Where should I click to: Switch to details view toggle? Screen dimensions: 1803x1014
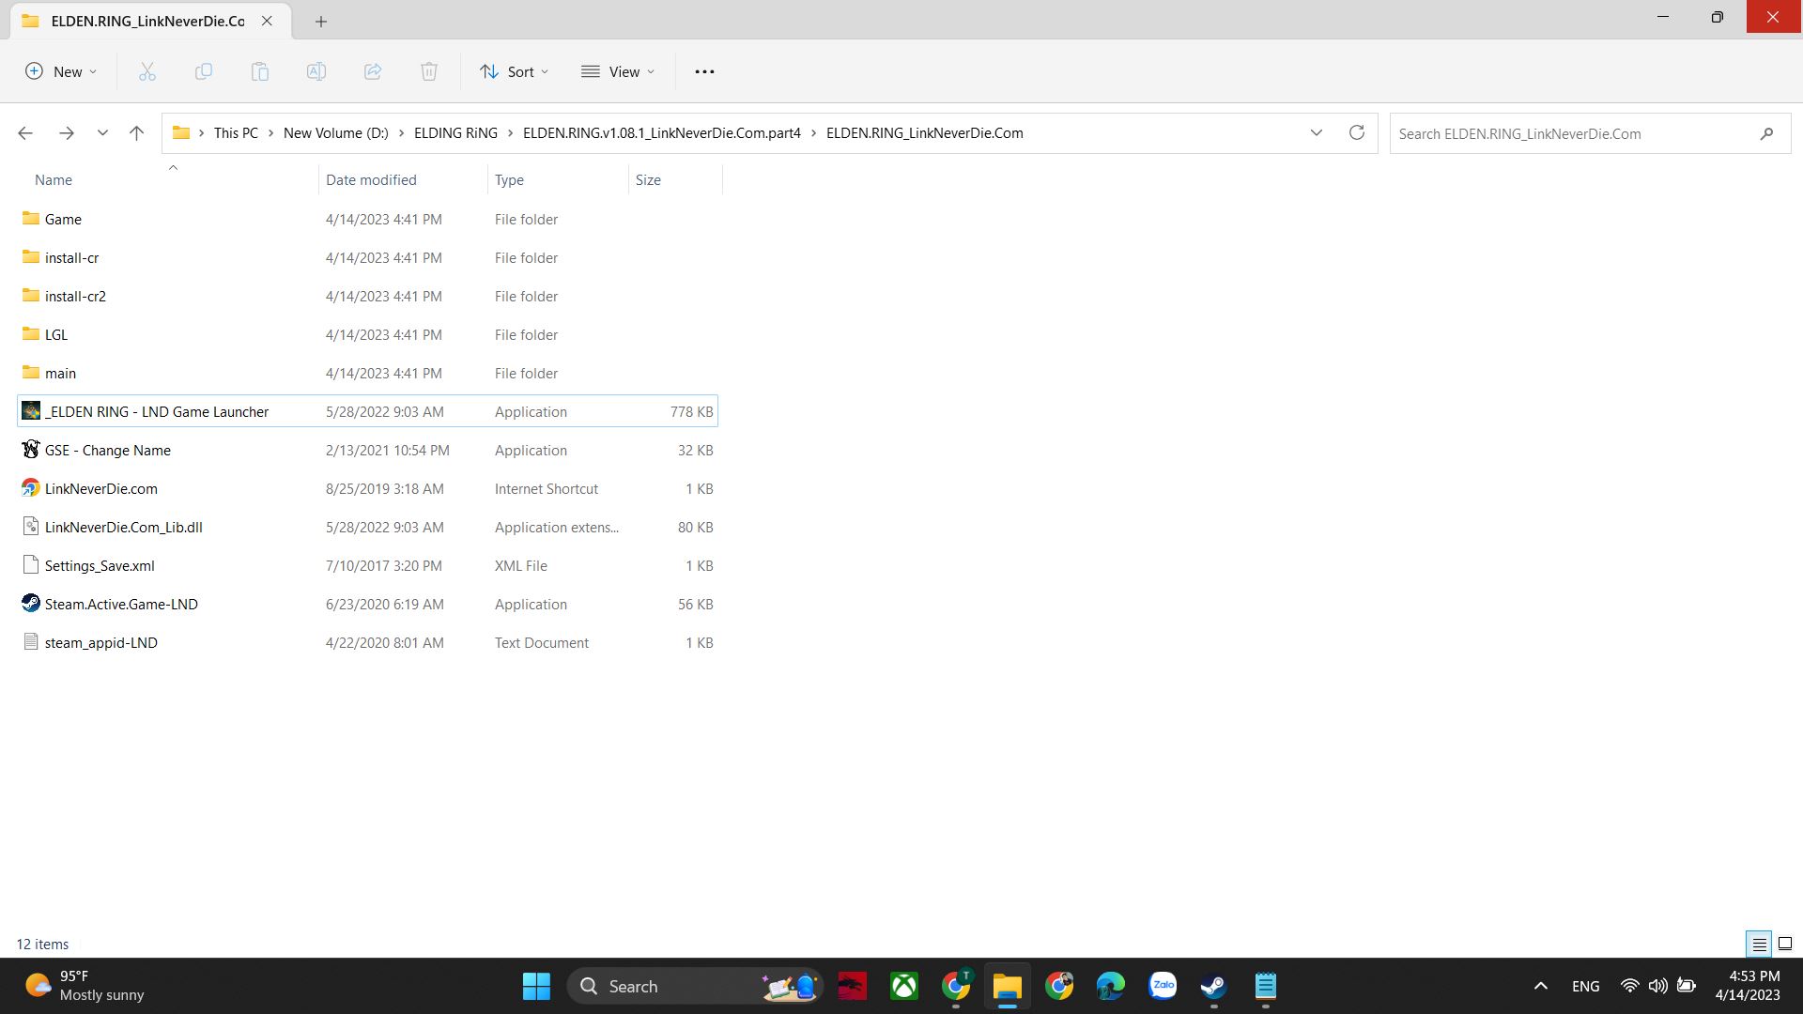click(x=1759, y=944)
